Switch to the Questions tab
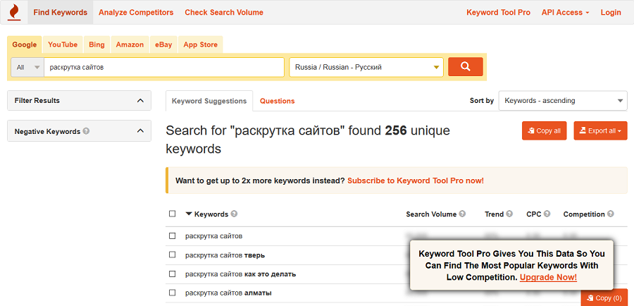Viewport: 634px width, 306px height. pyautogui.click(x=278, y=101)
